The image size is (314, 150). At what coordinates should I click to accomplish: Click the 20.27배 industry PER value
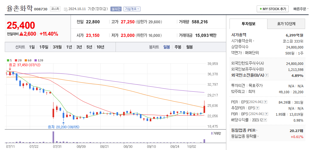tap(296, 131)
